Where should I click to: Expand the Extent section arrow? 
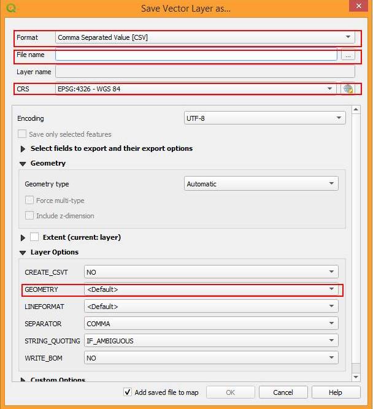tap(23, 238)
